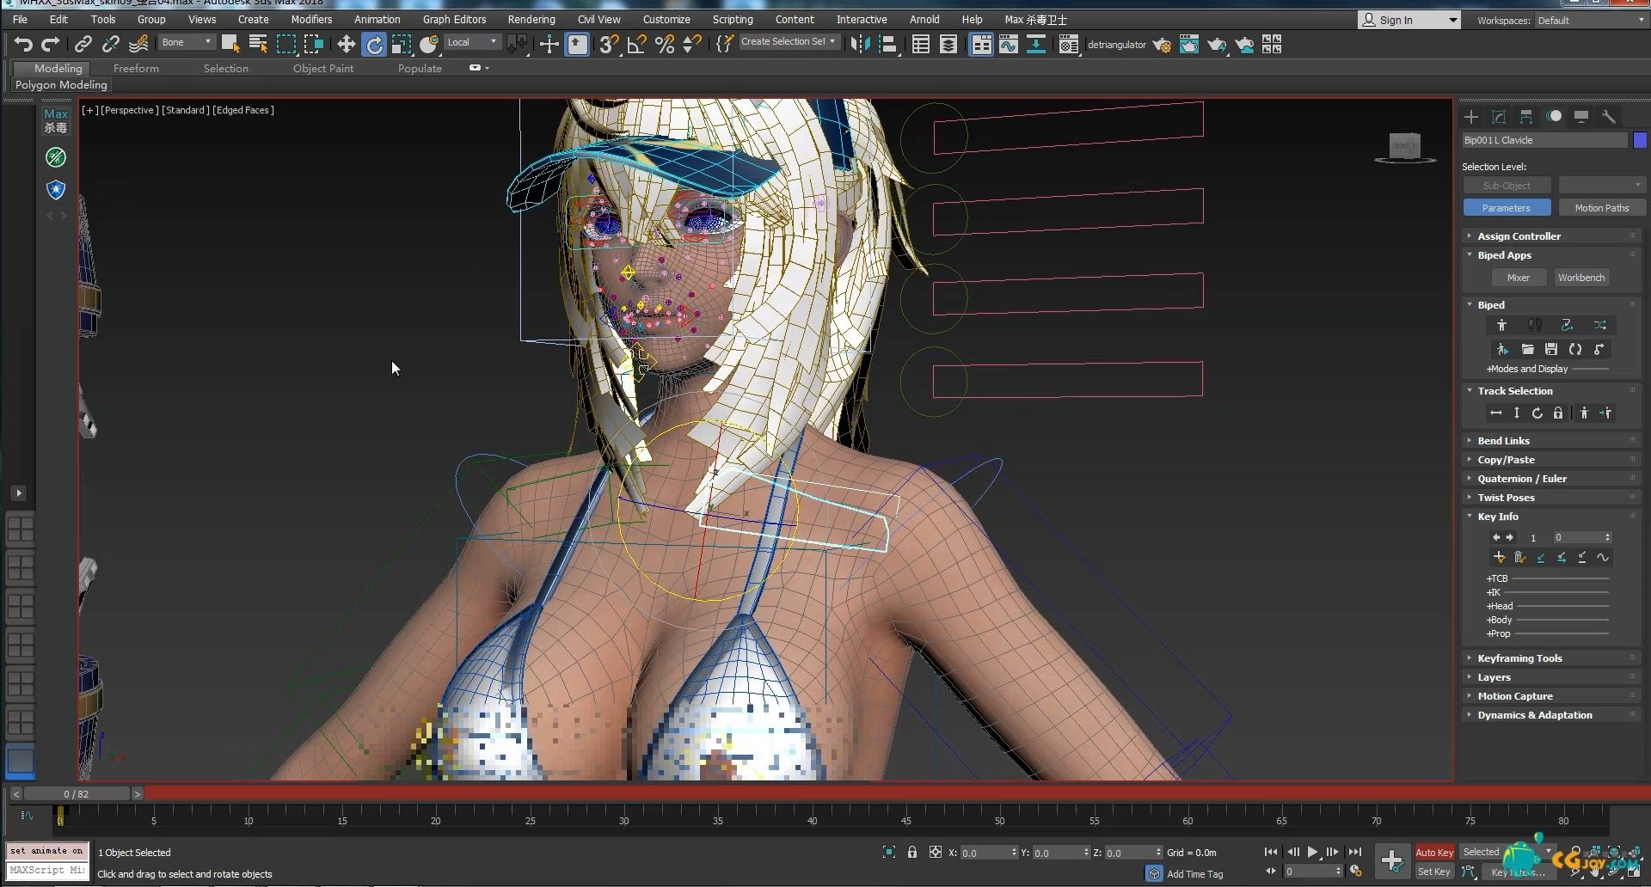Click the Mirror tool icon

coord(859,44)
